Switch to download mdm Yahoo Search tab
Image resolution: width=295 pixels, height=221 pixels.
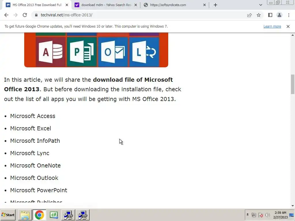pos(106,5)
